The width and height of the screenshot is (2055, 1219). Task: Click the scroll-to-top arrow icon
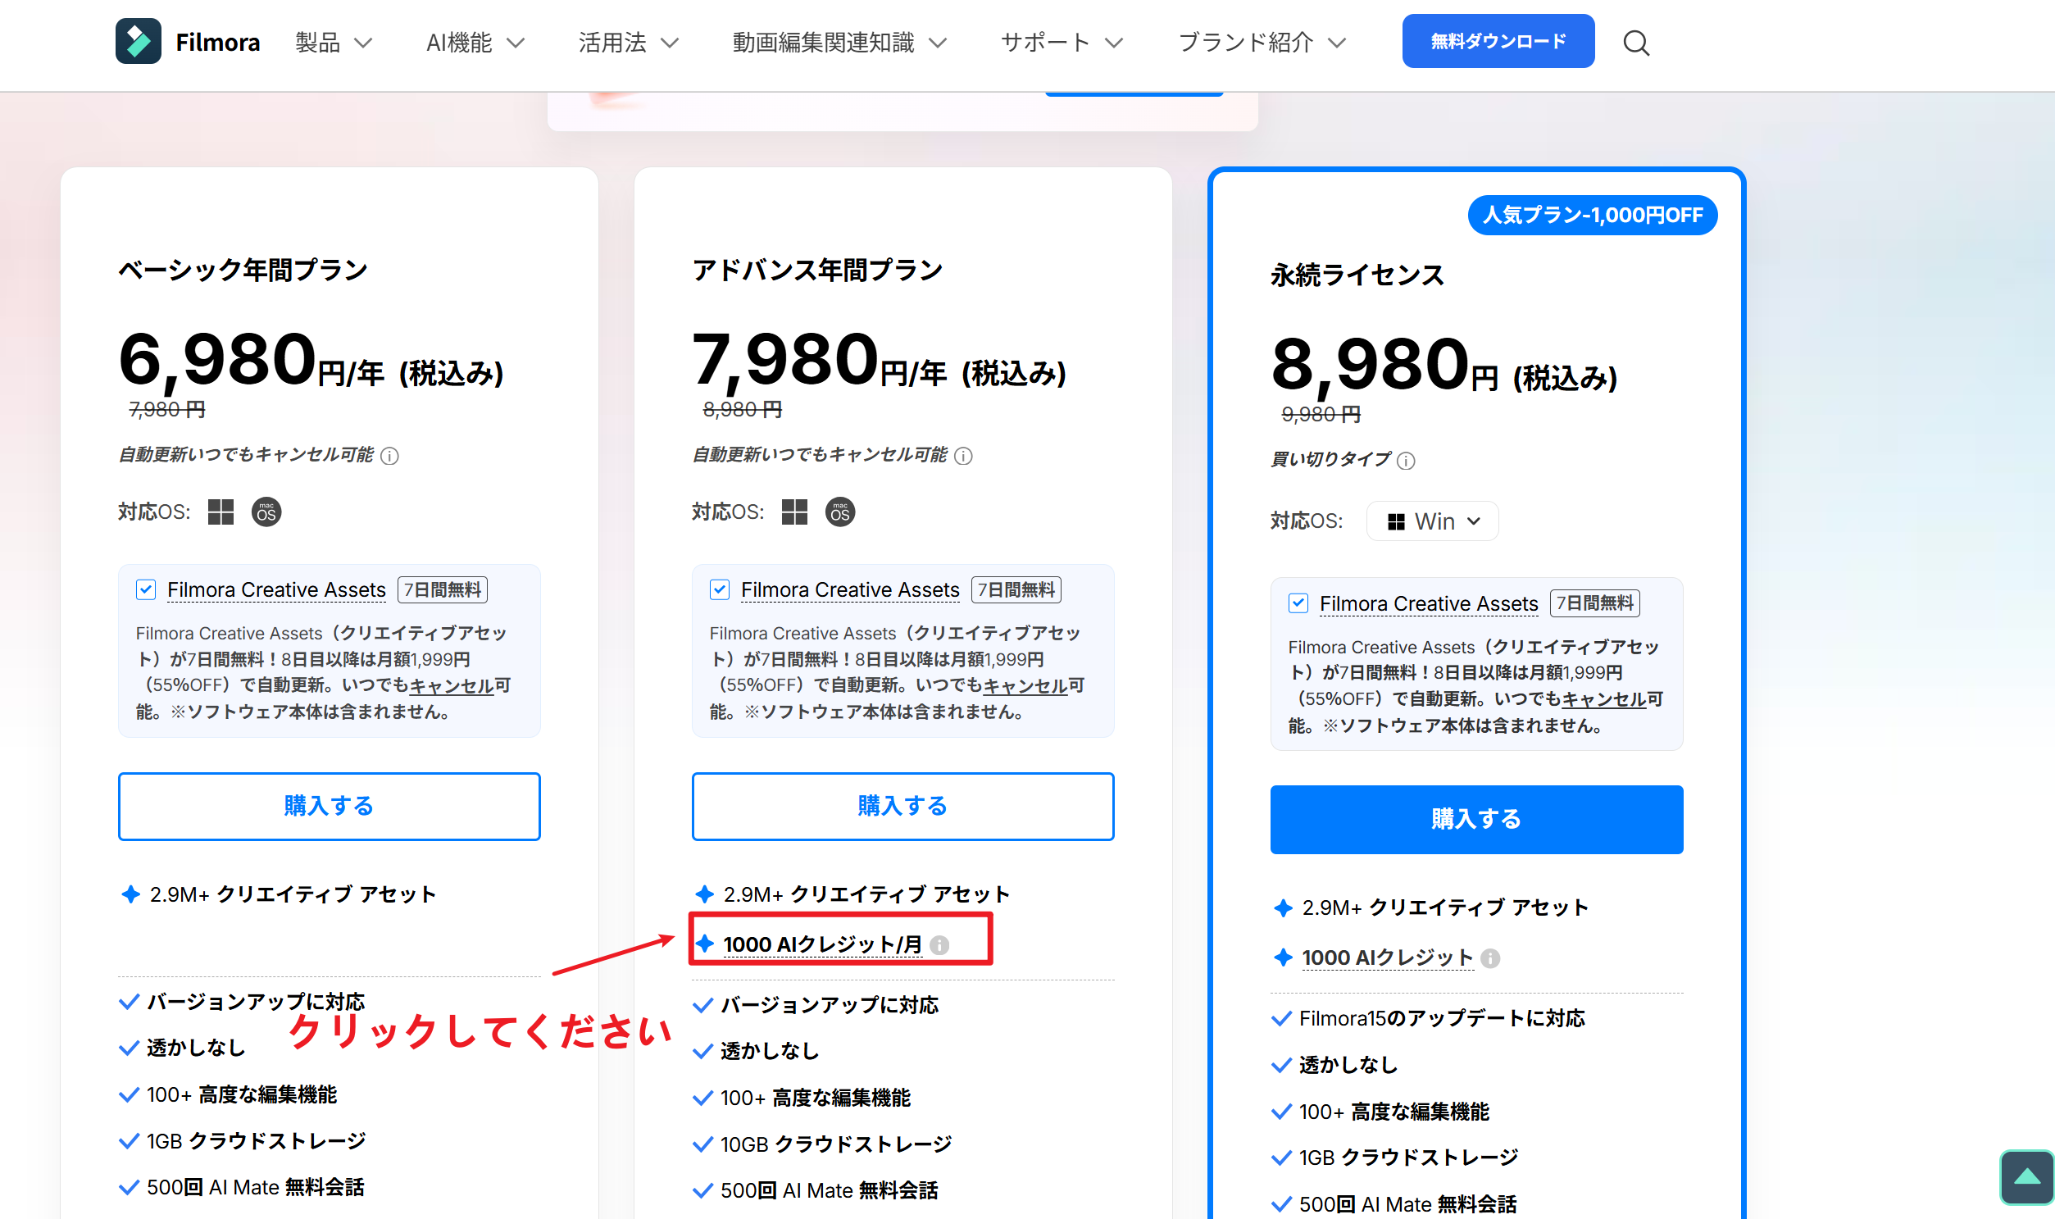pos(2027,1176)
